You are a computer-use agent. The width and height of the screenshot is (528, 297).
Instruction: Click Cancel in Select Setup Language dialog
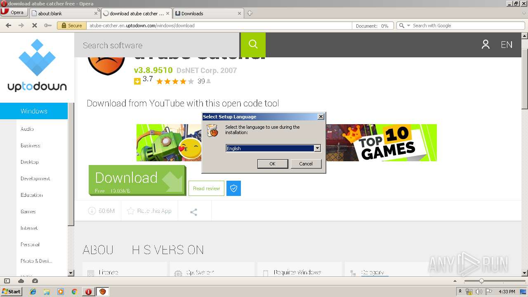(x=306, y=164)
